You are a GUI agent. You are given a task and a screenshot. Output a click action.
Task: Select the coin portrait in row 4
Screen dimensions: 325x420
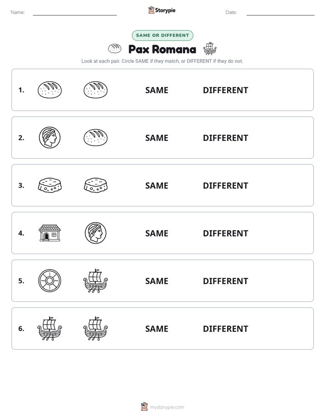(x=96, y=233)
